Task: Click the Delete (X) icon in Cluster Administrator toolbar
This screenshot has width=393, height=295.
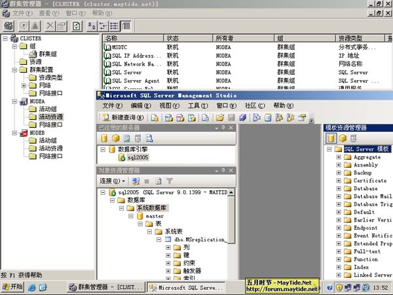Action: click(x=50, y=26)
